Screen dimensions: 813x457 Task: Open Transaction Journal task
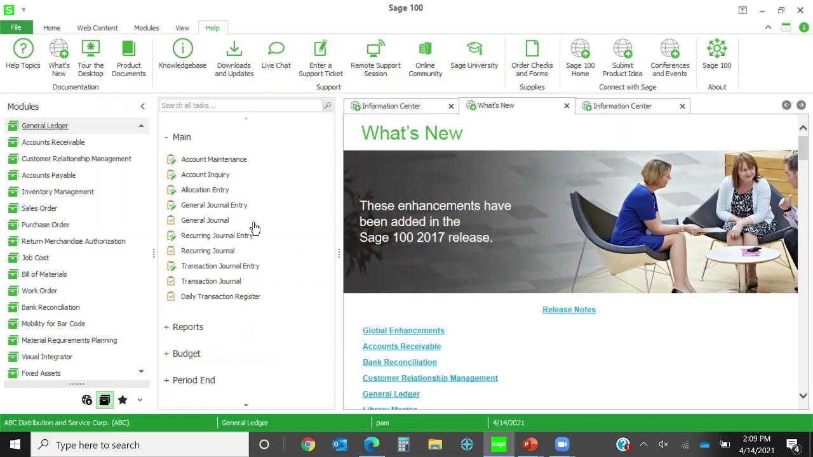[211, 281]
